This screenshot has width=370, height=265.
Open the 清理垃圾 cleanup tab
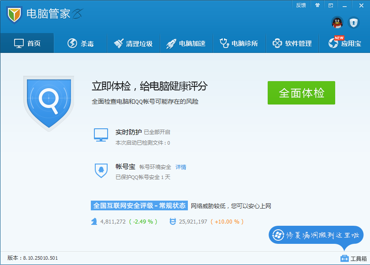click(x=133, y=43)
